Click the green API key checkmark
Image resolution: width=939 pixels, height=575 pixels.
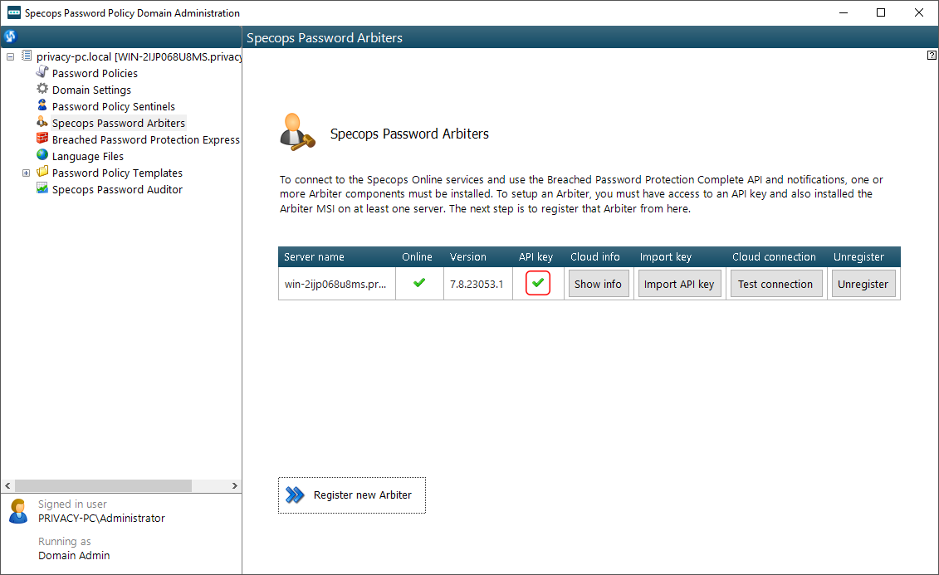(x=538, y=282)
